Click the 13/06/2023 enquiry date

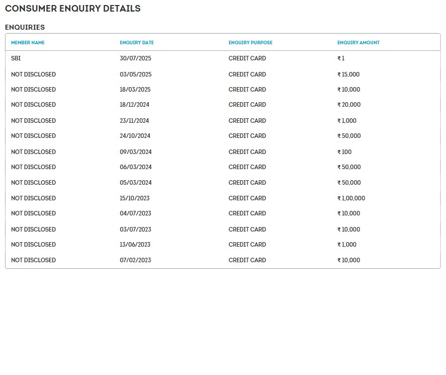[135, 245]
